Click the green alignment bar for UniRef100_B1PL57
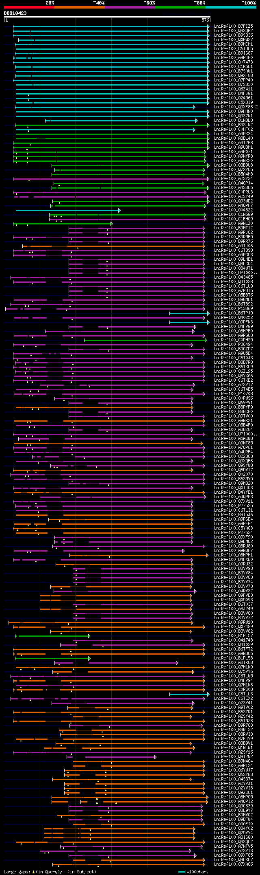 (x=53, y=635)
